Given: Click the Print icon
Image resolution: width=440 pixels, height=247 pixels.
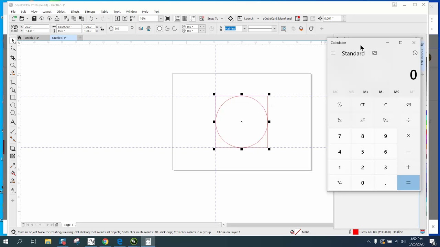Looking at the screenshot, I should tap(57, 19).
